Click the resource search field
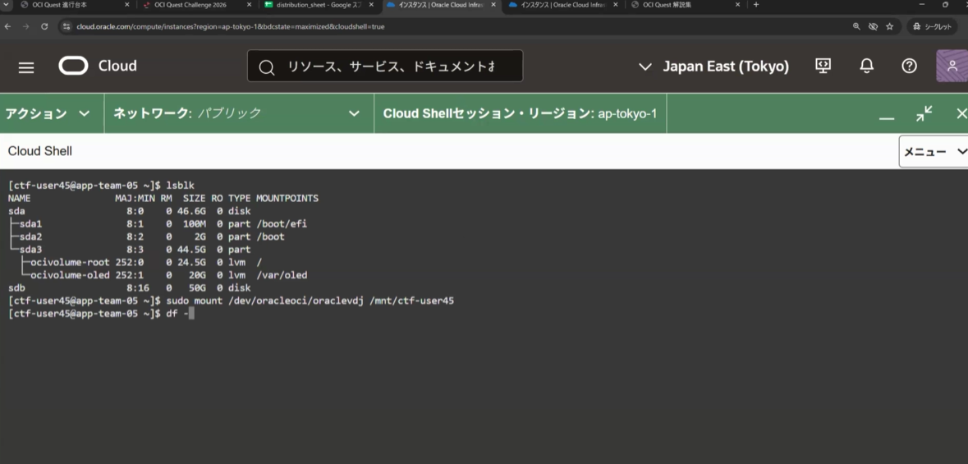968x464 pixels. point(385,66)
